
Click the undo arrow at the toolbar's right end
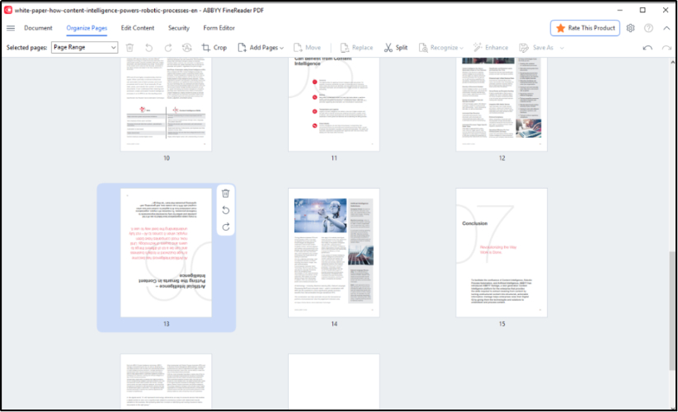pos(647,48)
